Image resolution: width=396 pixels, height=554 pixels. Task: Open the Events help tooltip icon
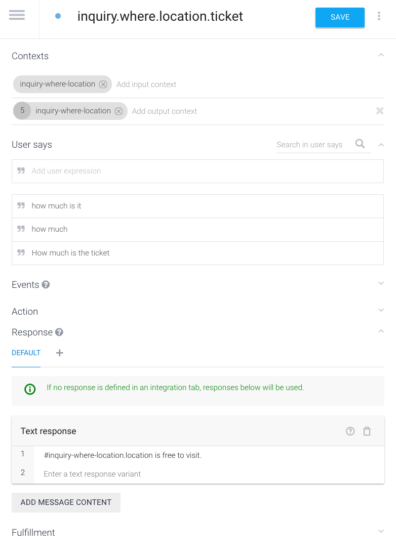click(46, 284)
